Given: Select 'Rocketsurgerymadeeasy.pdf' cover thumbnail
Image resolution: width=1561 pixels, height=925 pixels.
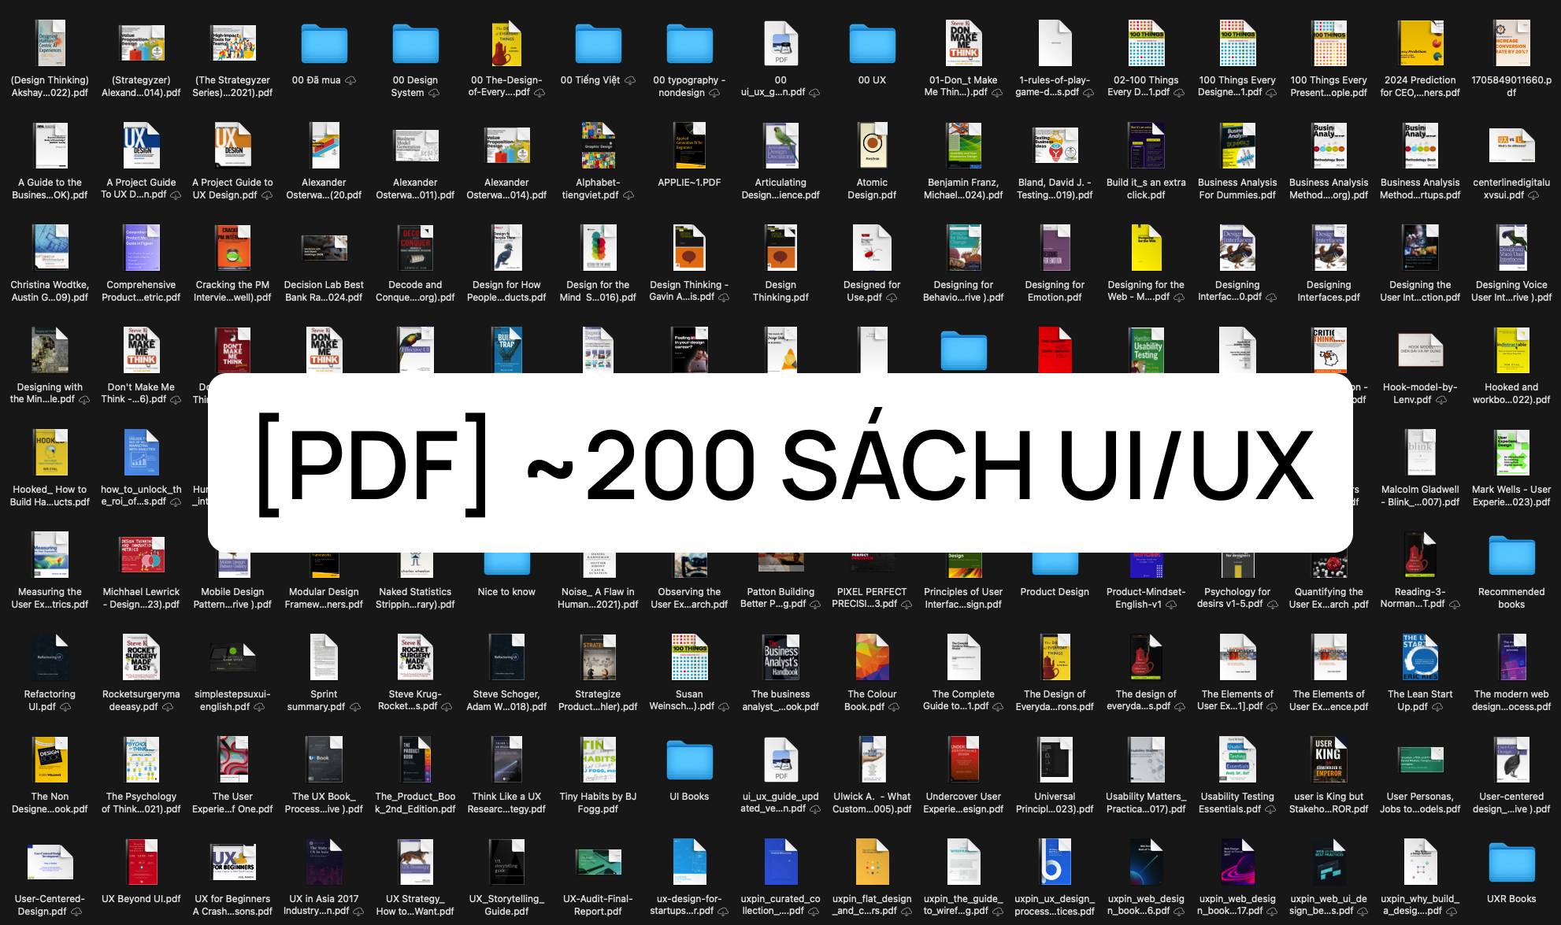Looking at the screenshot, I should [x=142, y=657].
